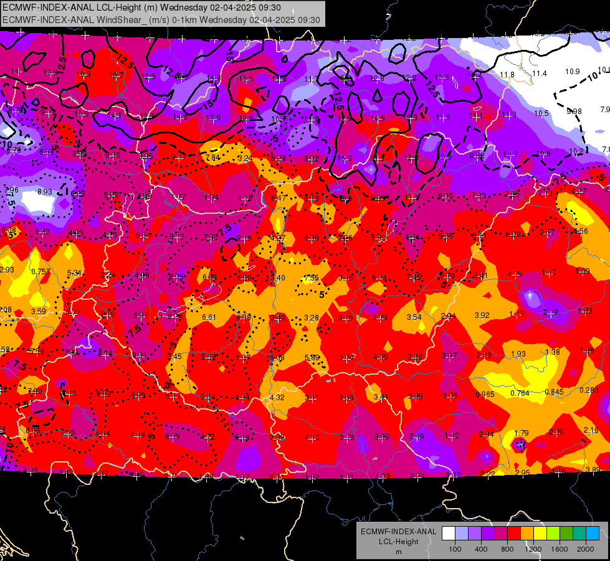Click the WindShear_ 0-1km title line

point(161,20)
